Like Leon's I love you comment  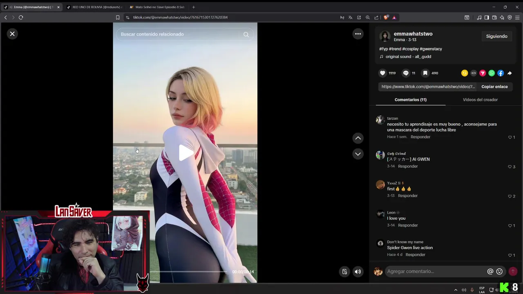(510, 225)
